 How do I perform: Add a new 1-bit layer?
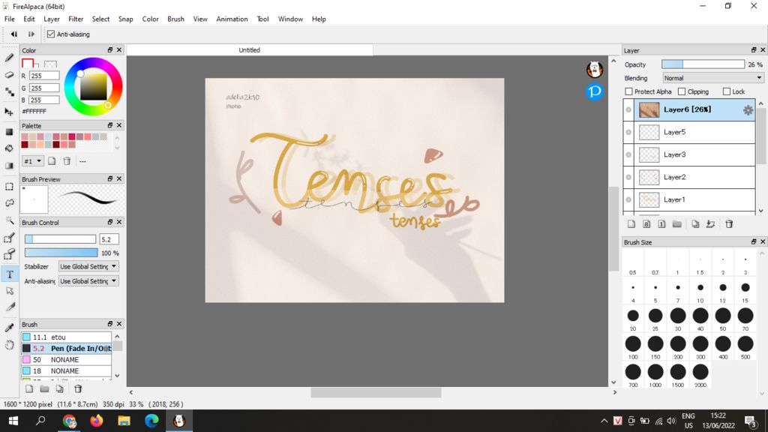pos(661,224)
